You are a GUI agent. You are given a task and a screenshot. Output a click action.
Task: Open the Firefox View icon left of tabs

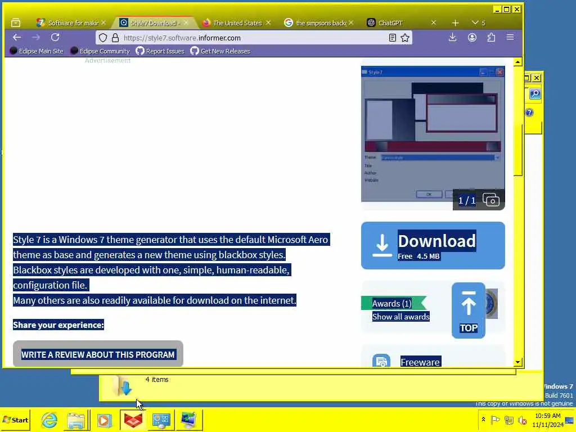click(16, 22)
